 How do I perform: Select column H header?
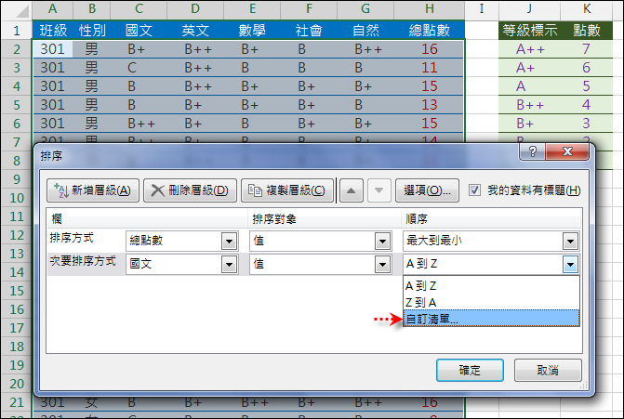tap(429, 9)
